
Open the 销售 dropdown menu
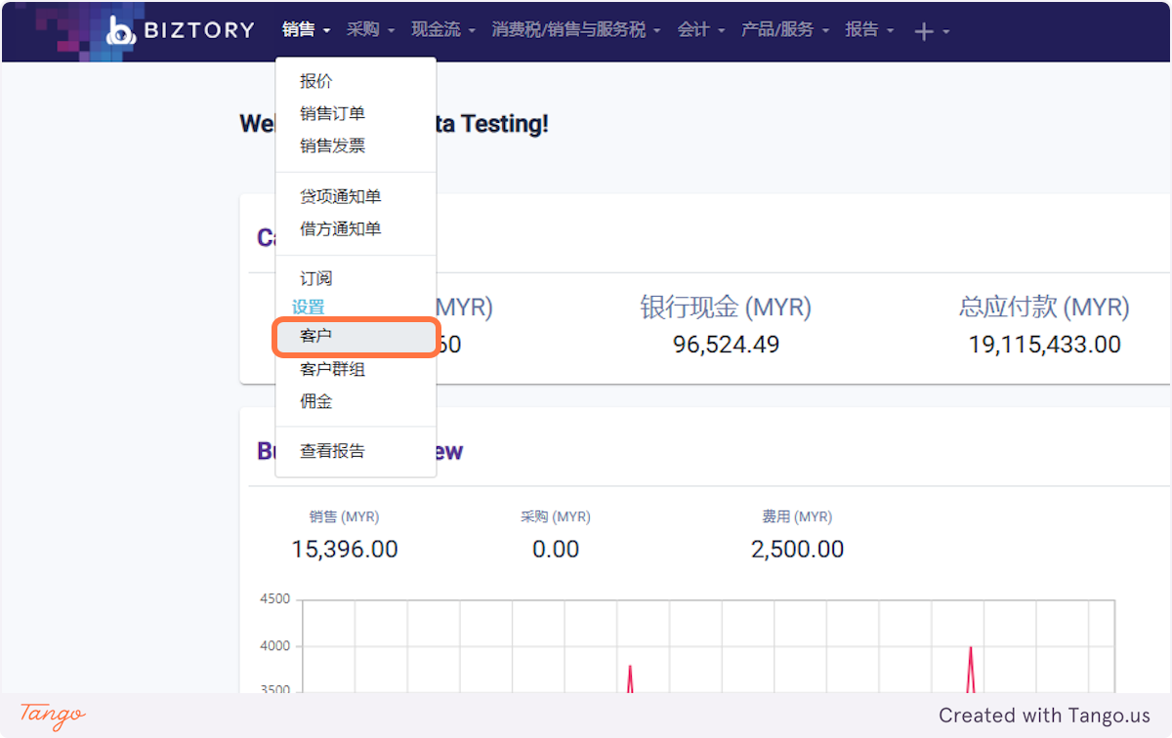[307, 29]
